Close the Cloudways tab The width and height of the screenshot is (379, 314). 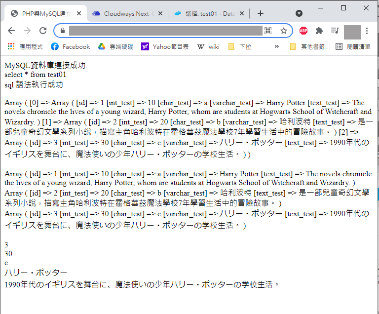coord(160,13)
